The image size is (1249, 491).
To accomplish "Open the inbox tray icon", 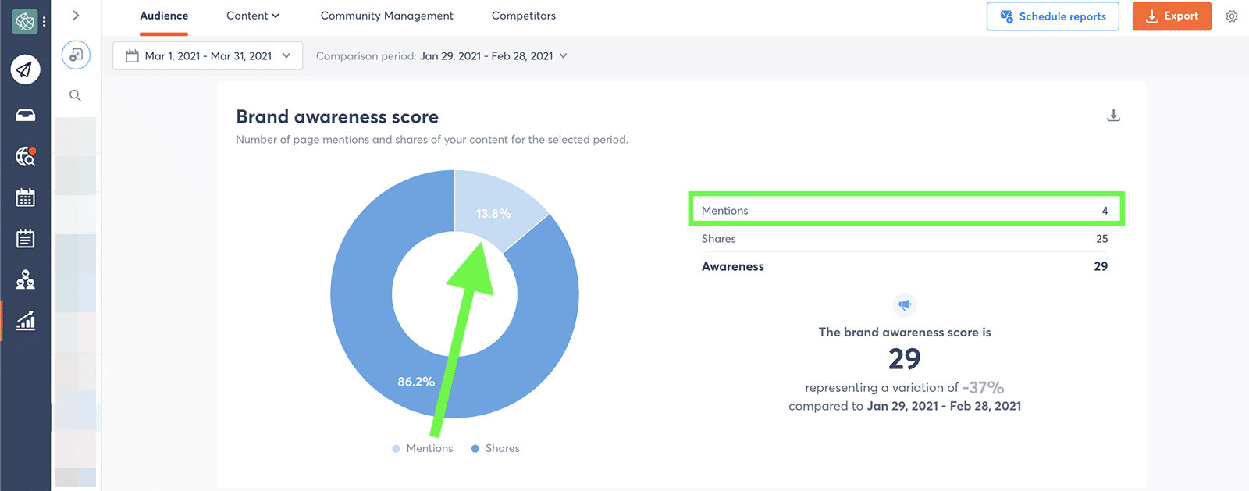I will tap(25, 116).
